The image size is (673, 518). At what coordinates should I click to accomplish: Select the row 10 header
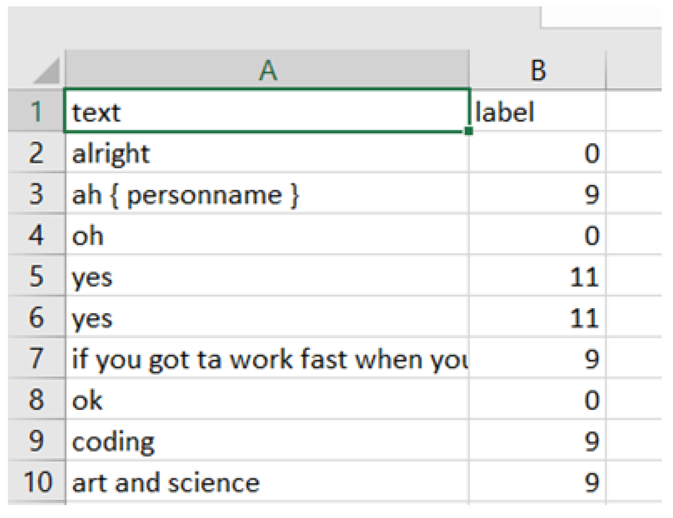36,482
